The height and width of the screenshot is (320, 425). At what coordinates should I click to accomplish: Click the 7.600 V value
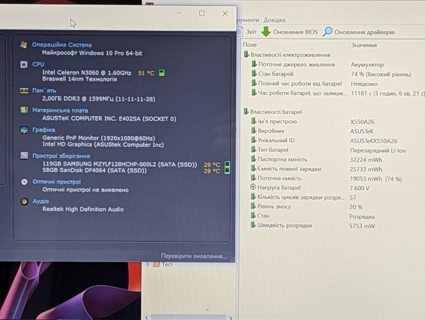click(359, 188)
